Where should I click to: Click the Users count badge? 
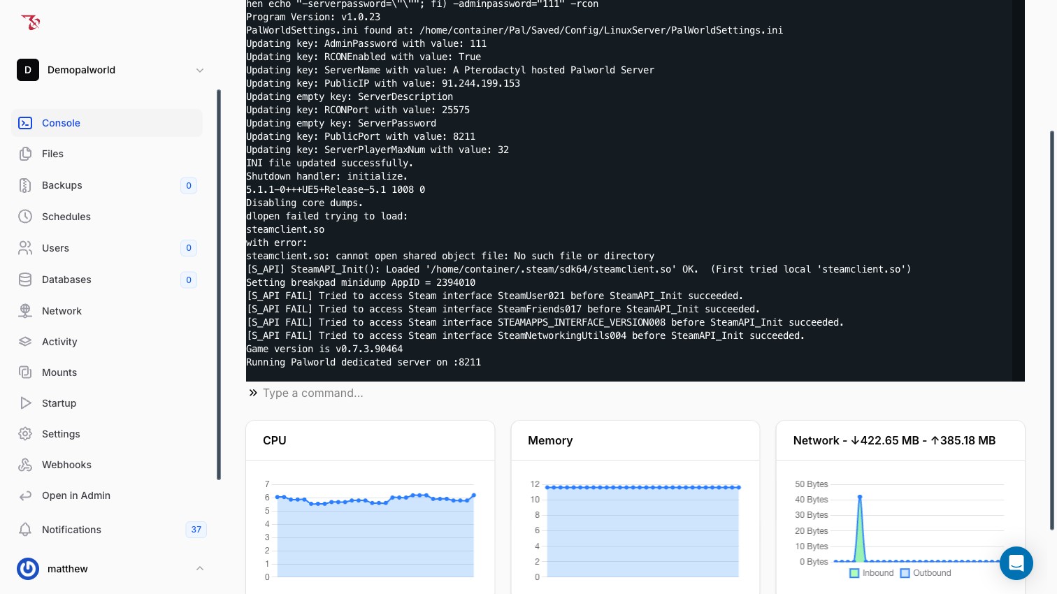(x=189, y=248)
